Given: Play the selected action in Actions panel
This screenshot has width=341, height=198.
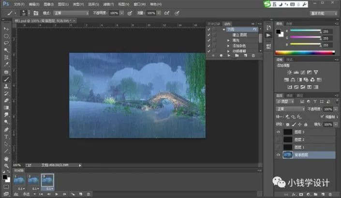Looking at the screenshot, I should click(229, 56).
